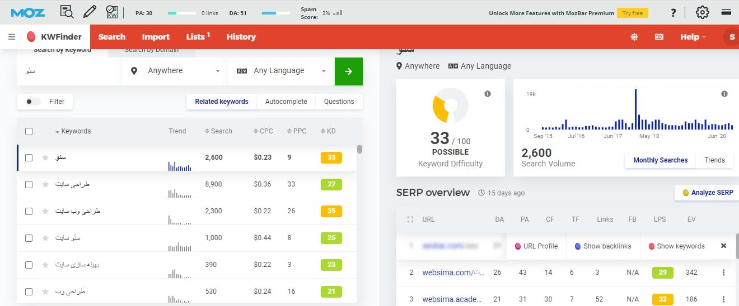
Task: Open MozBar settings gear
Action: coord(702,12)
